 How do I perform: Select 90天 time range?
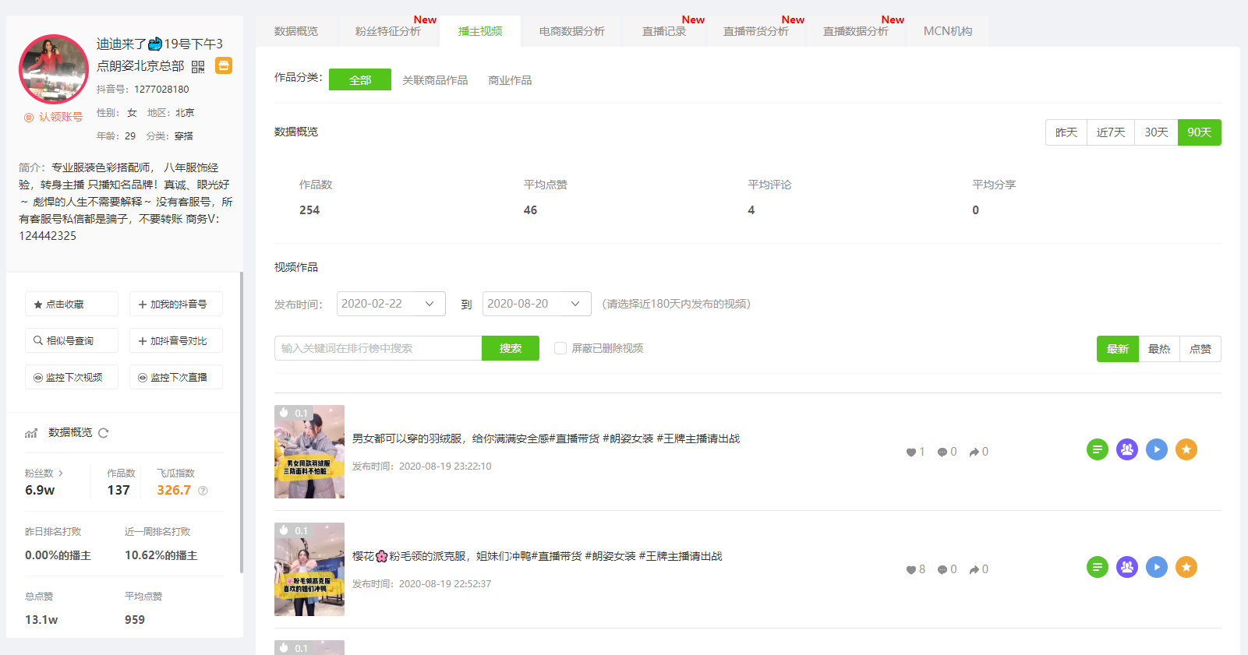pyautogui.click(x=1200, y=132)
